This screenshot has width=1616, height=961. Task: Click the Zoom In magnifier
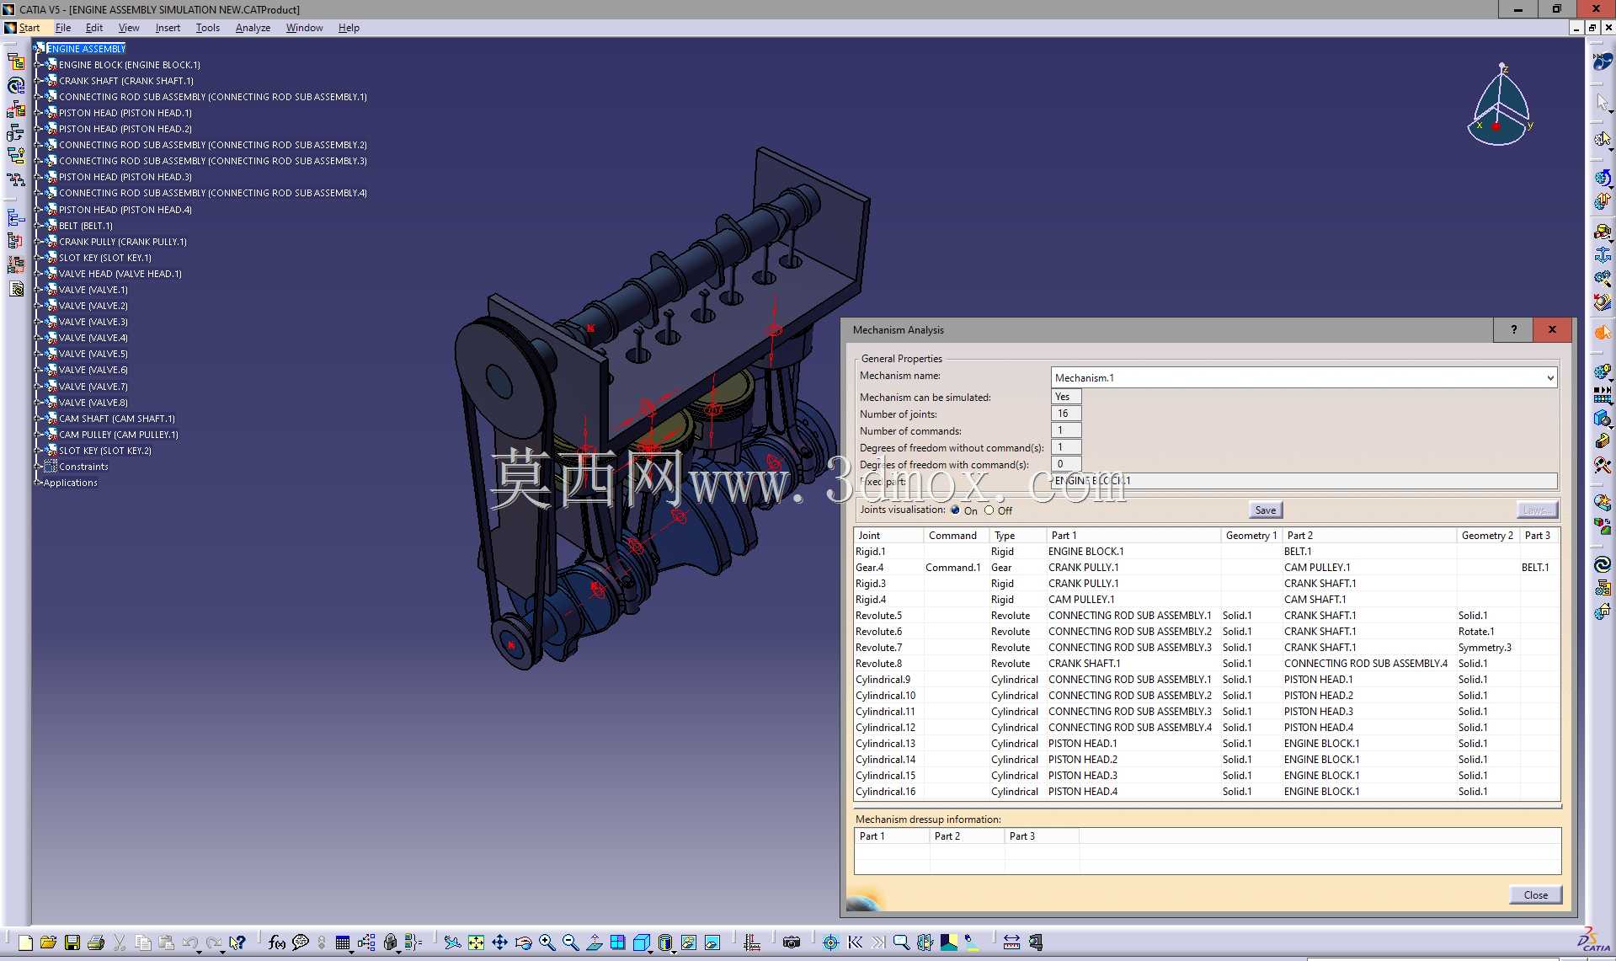tap(547, 942)
